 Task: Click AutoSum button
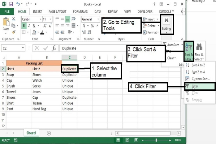pos(173,45)
